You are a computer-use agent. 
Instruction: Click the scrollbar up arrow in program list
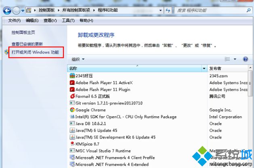(x=250, y=67)
